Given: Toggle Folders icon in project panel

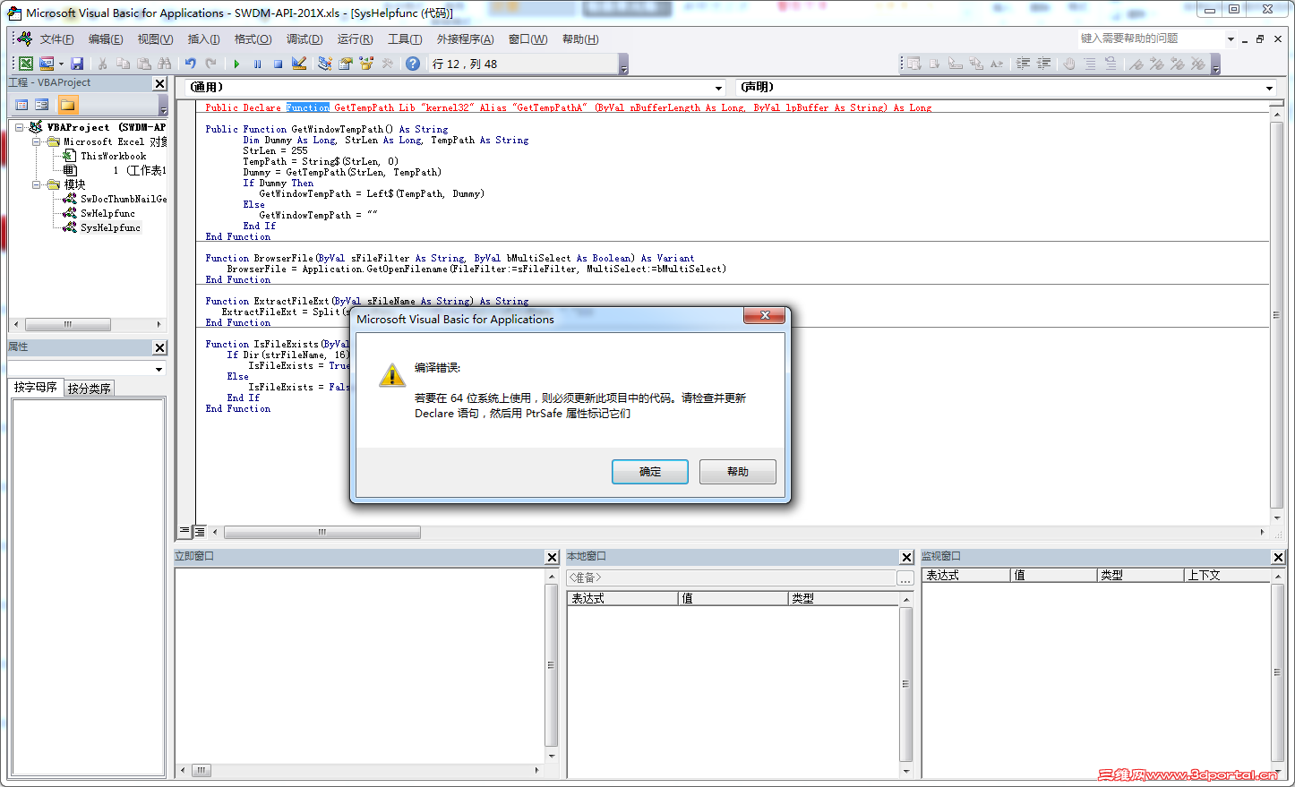Looking at the screenshot, I should click(x=68, y=105).
